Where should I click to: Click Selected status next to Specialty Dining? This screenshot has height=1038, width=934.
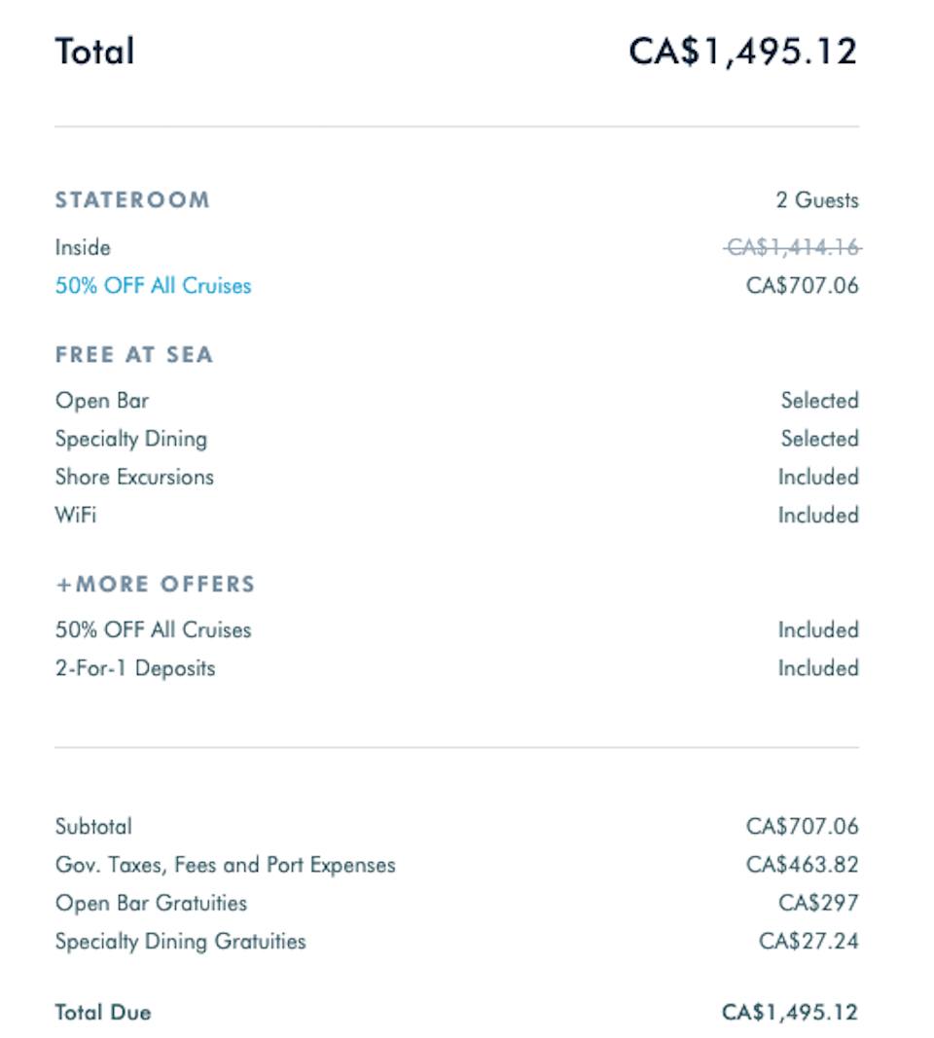[x=819, y=438]
